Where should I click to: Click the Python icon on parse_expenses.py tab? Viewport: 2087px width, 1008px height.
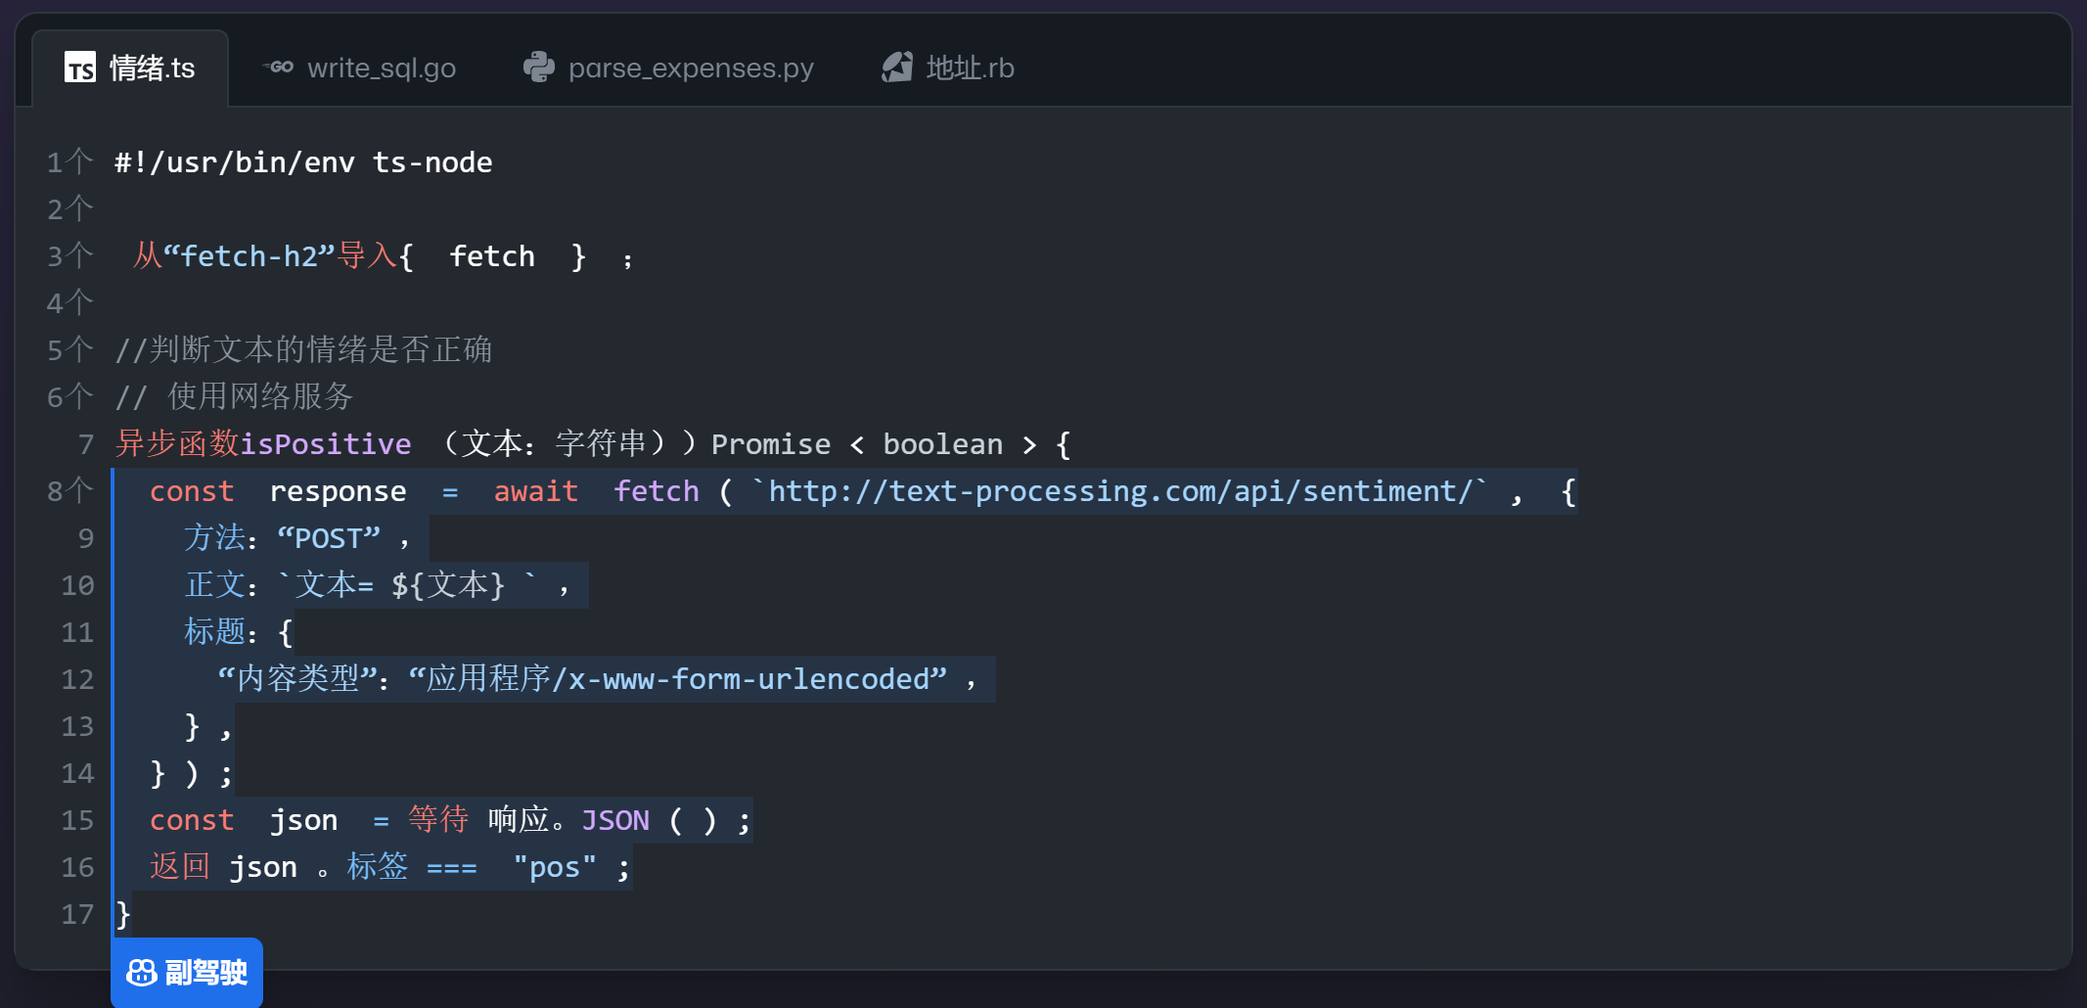(538, 68)
